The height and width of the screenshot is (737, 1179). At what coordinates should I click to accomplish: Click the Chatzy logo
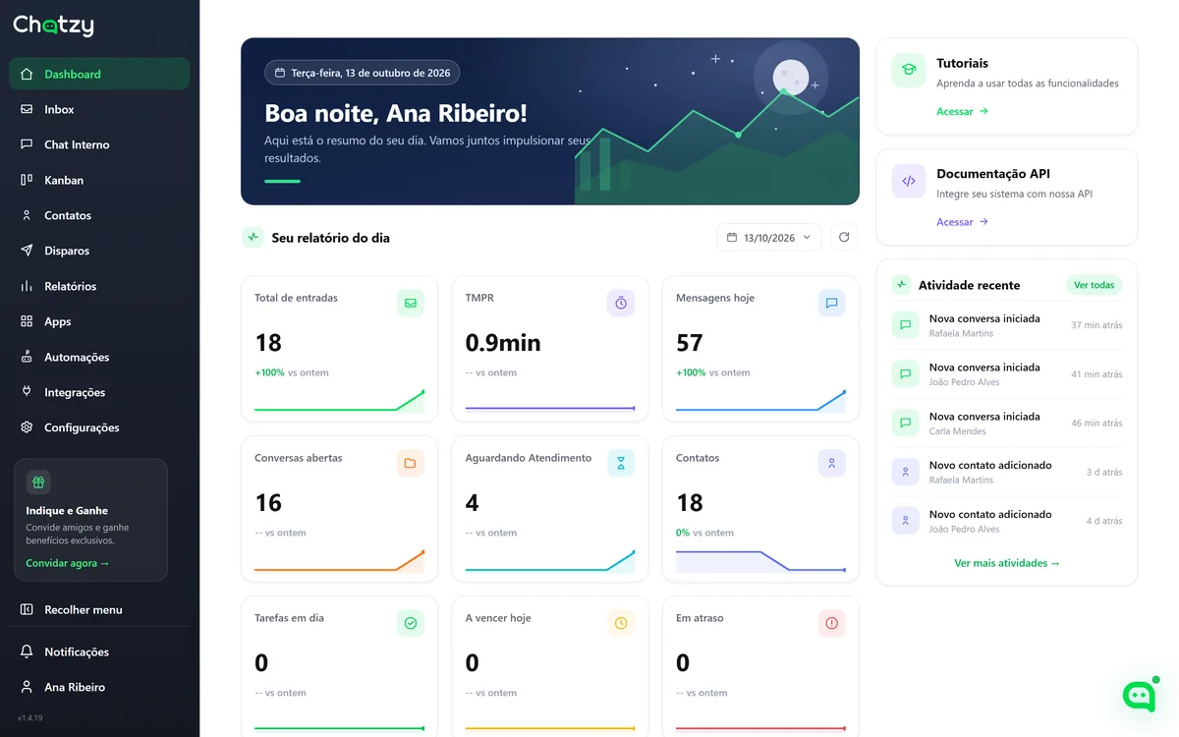tap(53, 26)
